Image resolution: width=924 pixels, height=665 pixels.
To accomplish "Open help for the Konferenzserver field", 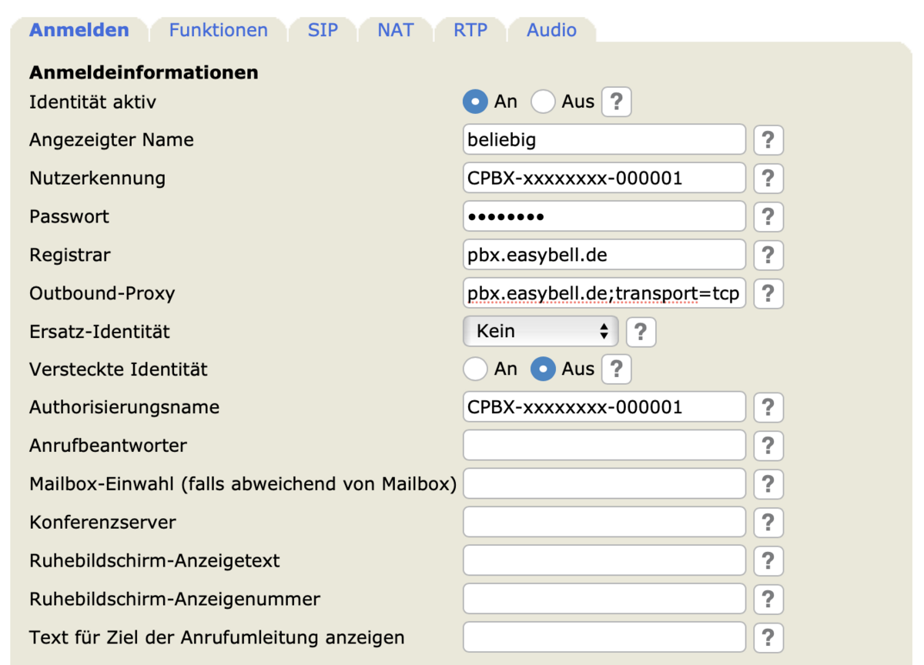I will pyautogui.click(x=768, y=522).
